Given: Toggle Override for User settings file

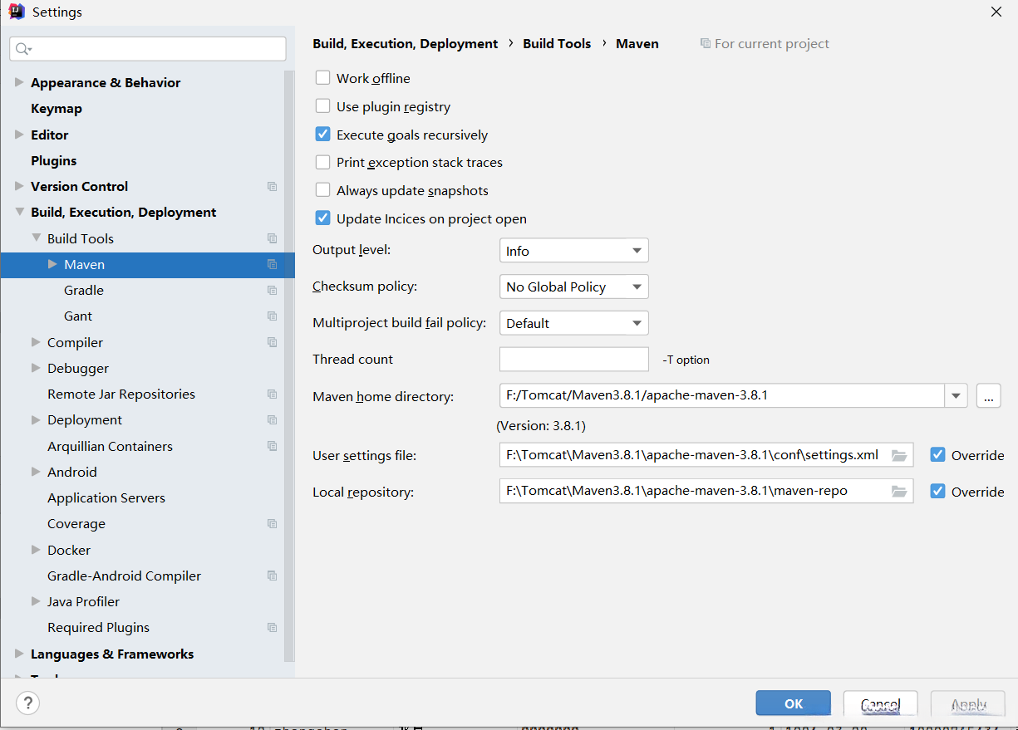Looking at the screenshot, I should point(938,455).
